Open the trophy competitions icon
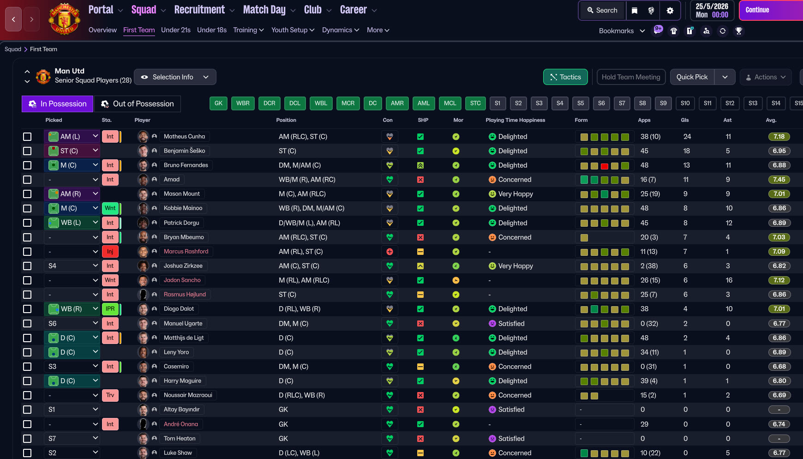The height and width of the screenshot is (459, 803). [739, 31]
